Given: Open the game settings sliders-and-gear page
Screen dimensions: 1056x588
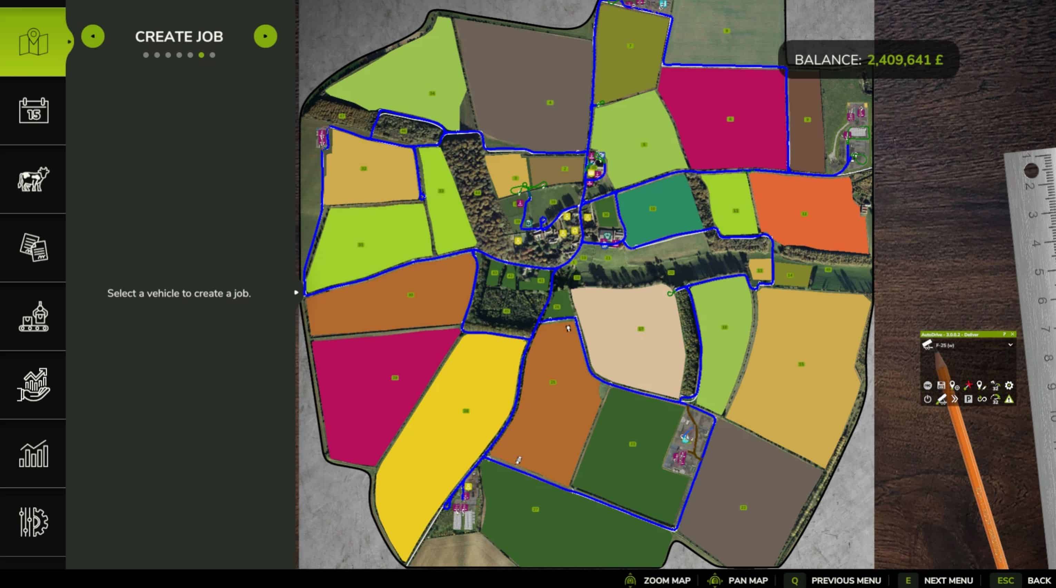Looking at the screenshot, I should click(x=33, y=522).
